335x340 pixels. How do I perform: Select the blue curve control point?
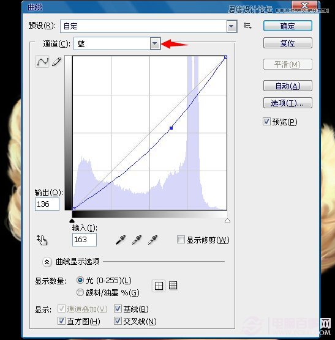(x=171, y=128)
